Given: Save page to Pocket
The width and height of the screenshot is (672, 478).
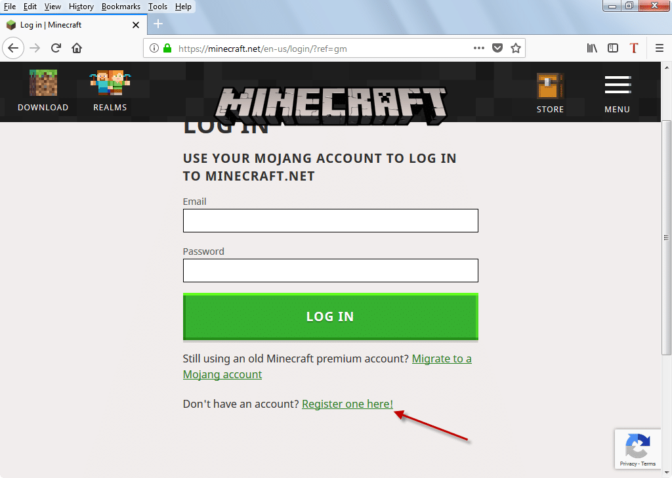Looking at the screenshot, I should tap(497, 48).
